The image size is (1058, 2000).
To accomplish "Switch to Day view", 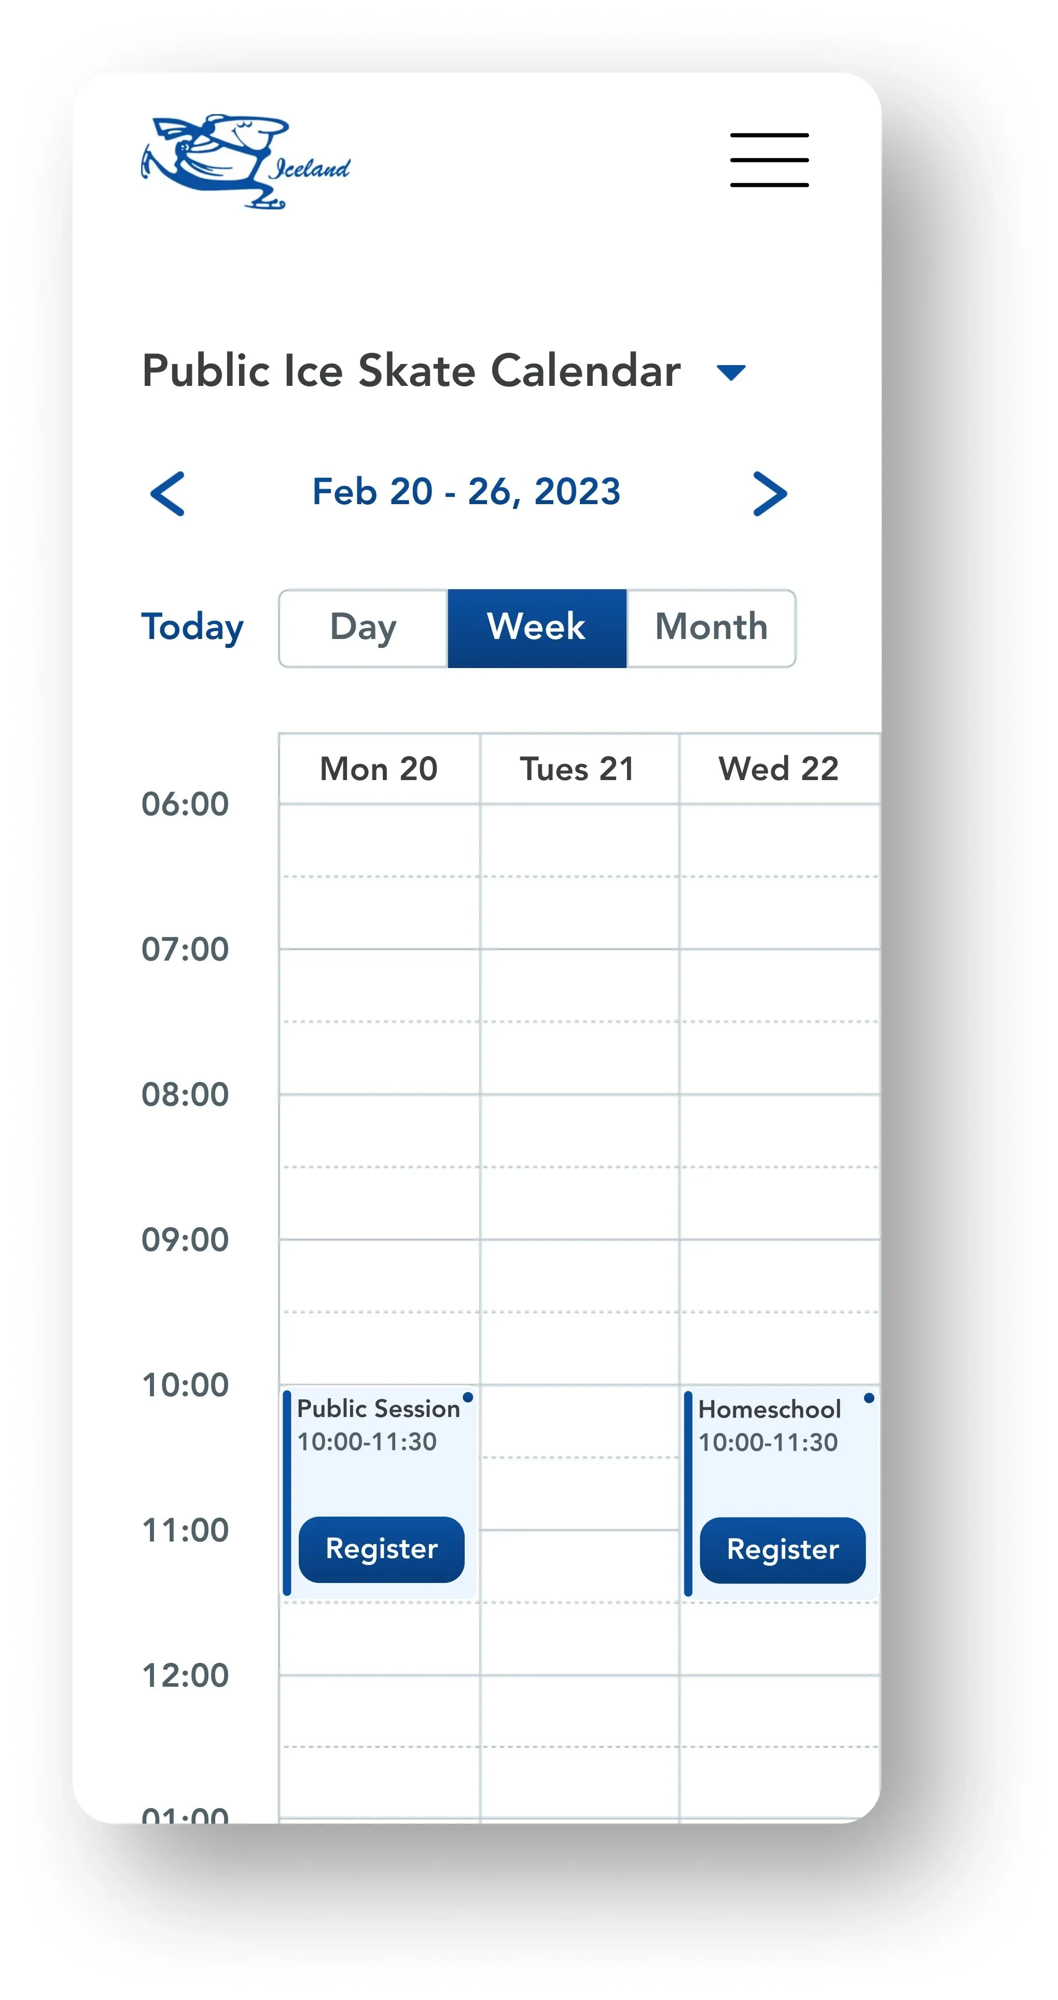I will 363,627.
